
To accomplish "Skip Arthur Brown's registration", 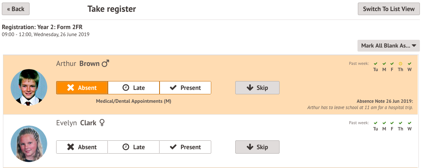I will click(x=257, y=88).
